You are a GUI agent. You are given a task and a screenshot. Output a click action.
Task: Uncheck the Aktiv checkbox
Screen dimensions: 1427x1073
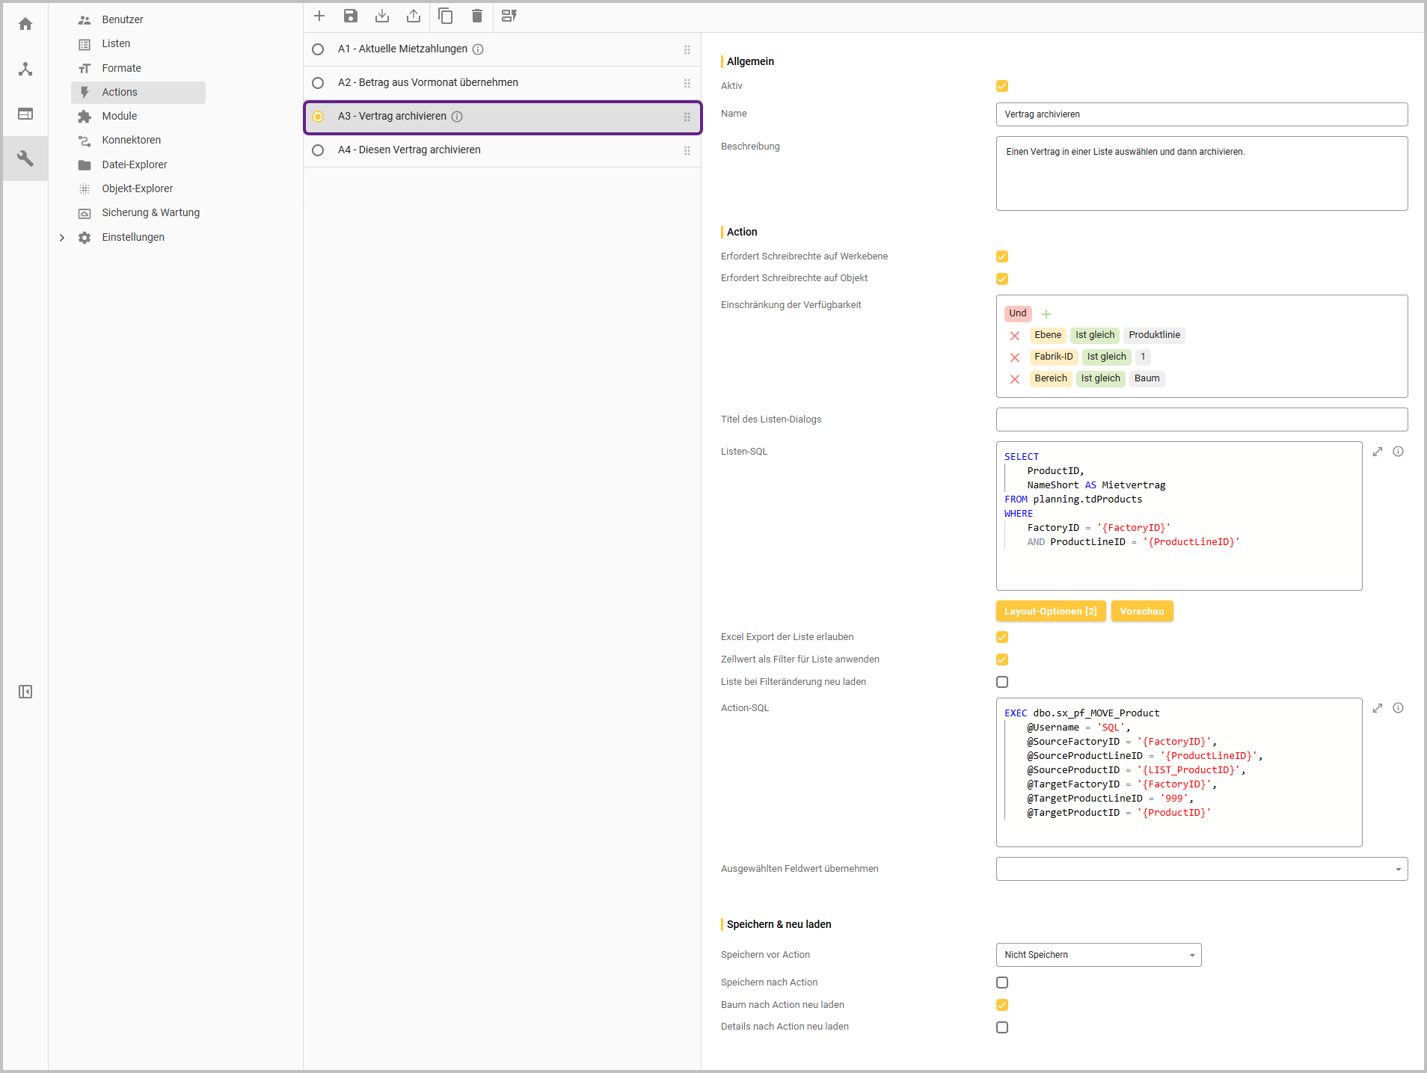tap(1002, 86)
